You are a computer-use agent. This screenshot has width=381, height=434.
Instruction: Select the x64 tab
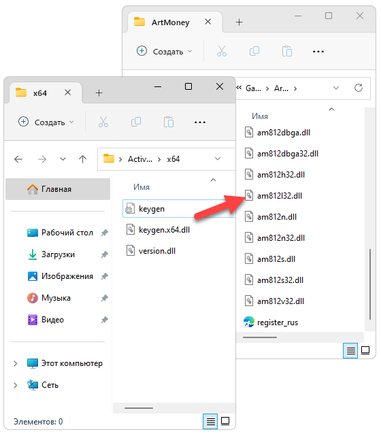click(x=46, y=93)
